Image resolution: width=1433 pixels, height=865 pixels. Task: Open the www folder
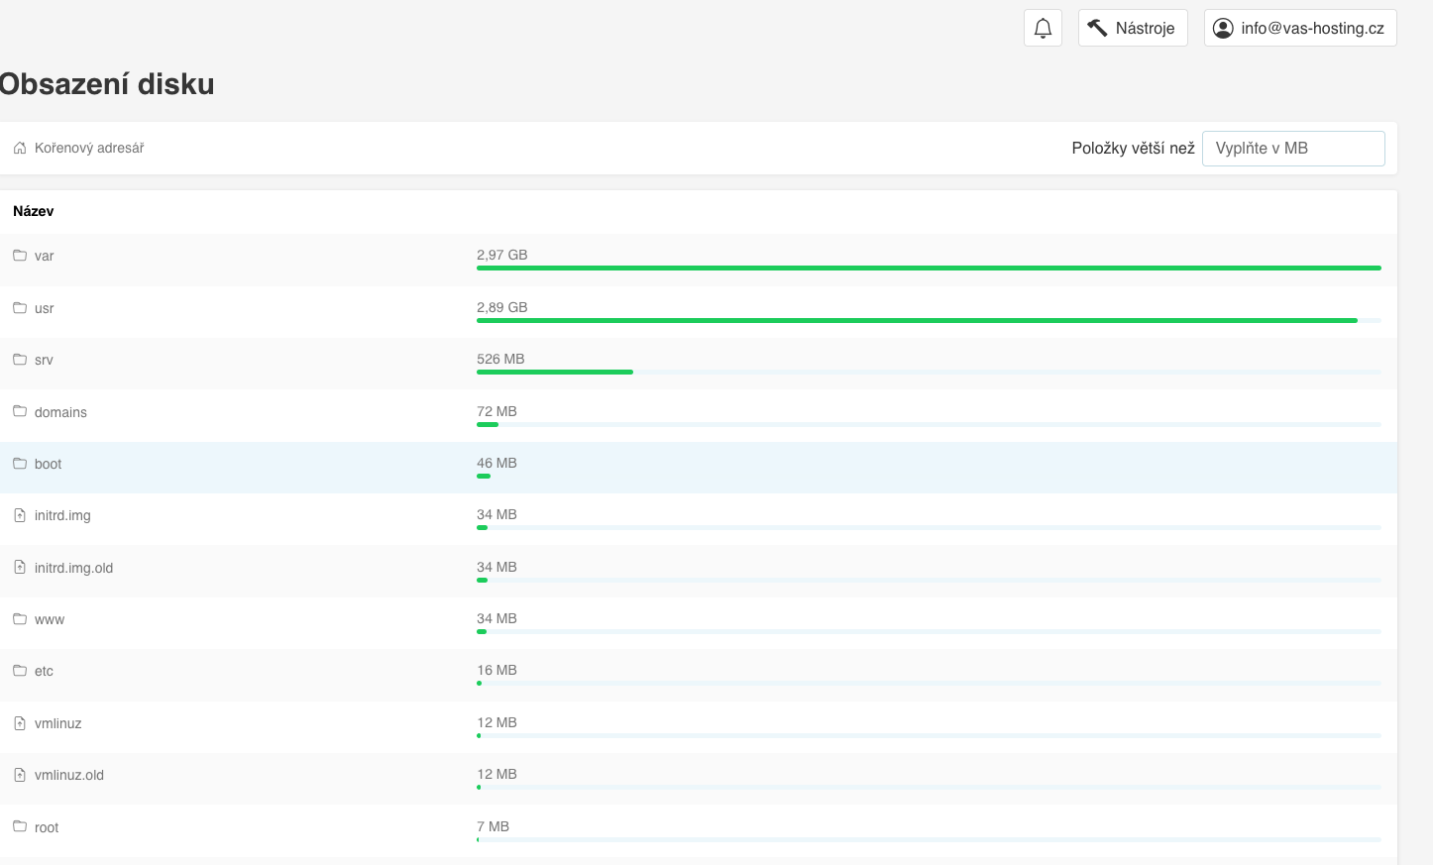tap(50, 619)
